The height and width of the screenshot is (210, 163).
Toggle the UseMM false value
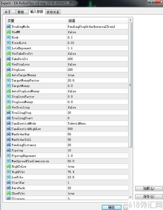pyautogui.click(x=72, y=32)
